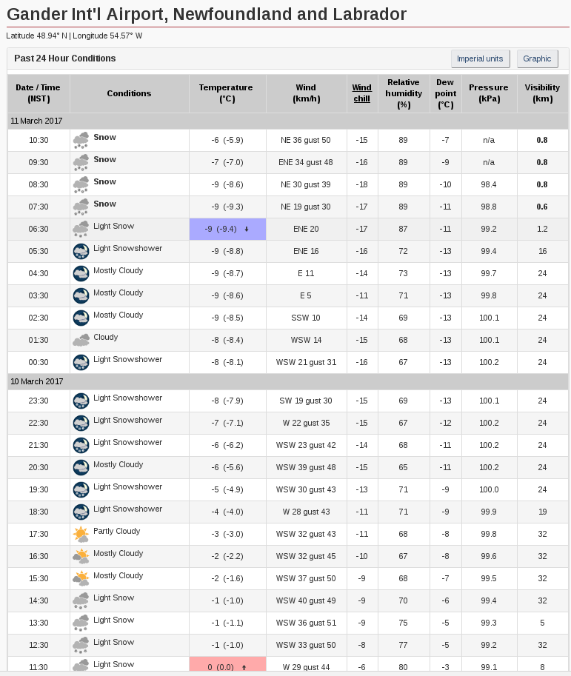Screen dimensions: 571x676
Task: Click pressure value 98.4
Action: tap(489, 184)
